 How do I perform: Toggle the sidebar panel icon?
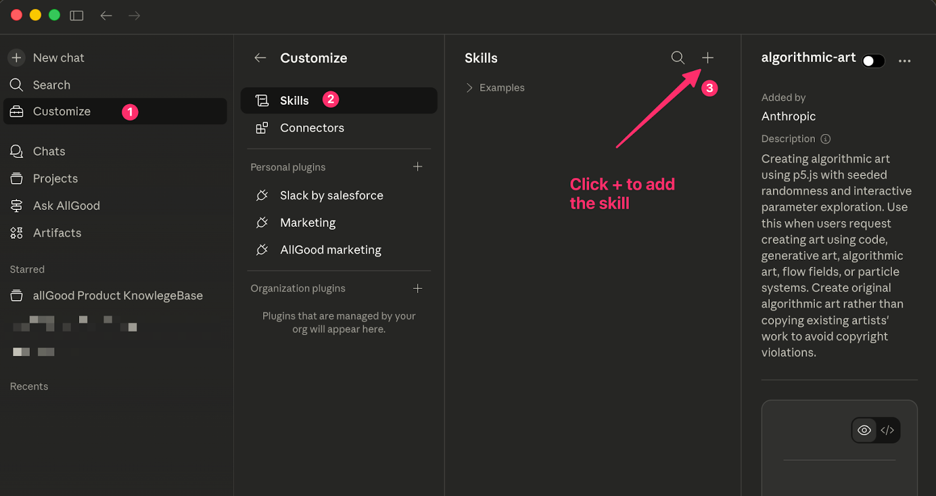click(77, 16)
